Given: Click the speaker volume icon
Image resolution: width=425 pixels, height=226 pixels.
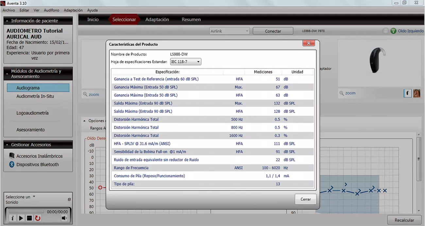Looking at the screenshot, I should click(x=64, y=218).
